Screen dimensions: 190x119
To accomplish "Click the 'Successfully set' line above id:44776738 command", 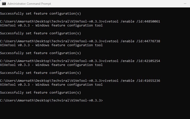I will tap(40, 33).
